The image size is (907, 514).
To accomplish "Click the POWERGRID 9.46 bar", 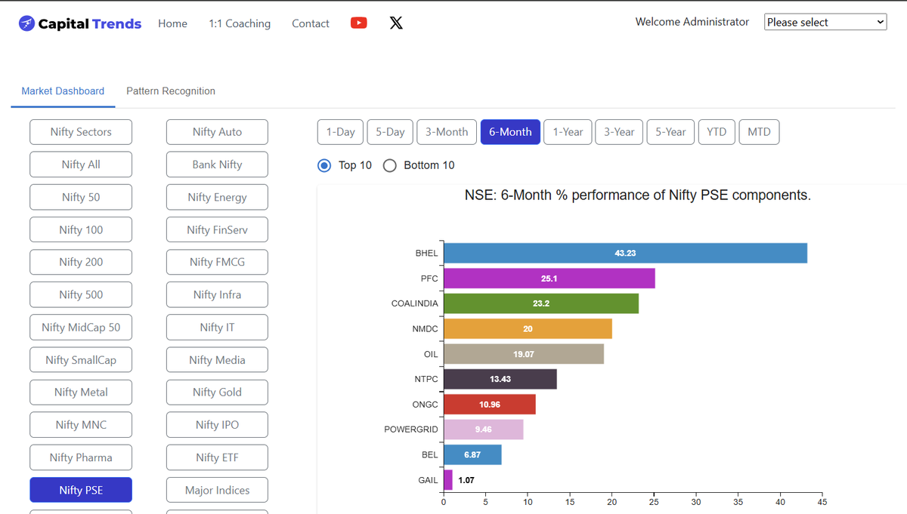I will [484, 429].
